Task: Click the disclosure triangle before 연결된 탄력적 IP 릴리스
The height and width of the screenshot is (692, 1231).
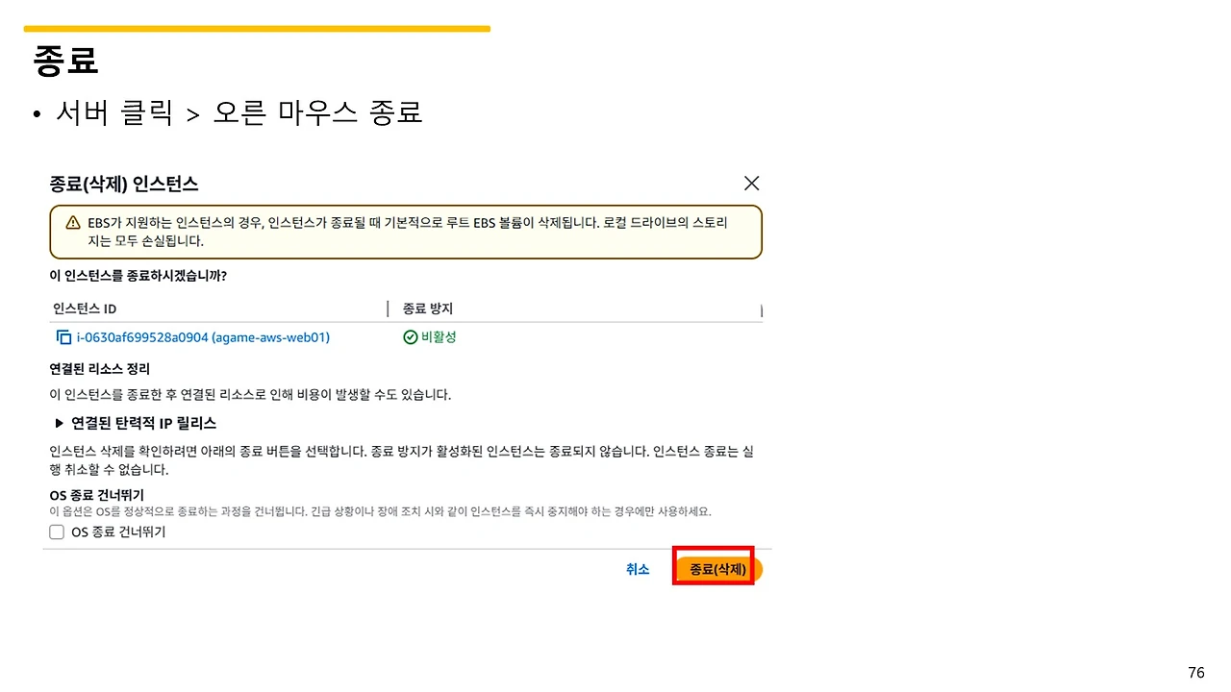Action: point(59,423)
